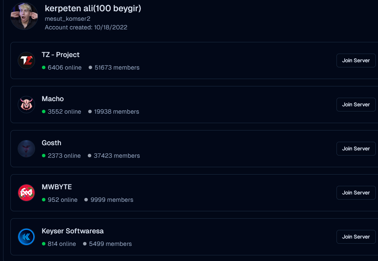The height and width of the screenshot is (261, 378).
Task: Click the Keyser Softwaresa blue icon
Action: point(26,237)
